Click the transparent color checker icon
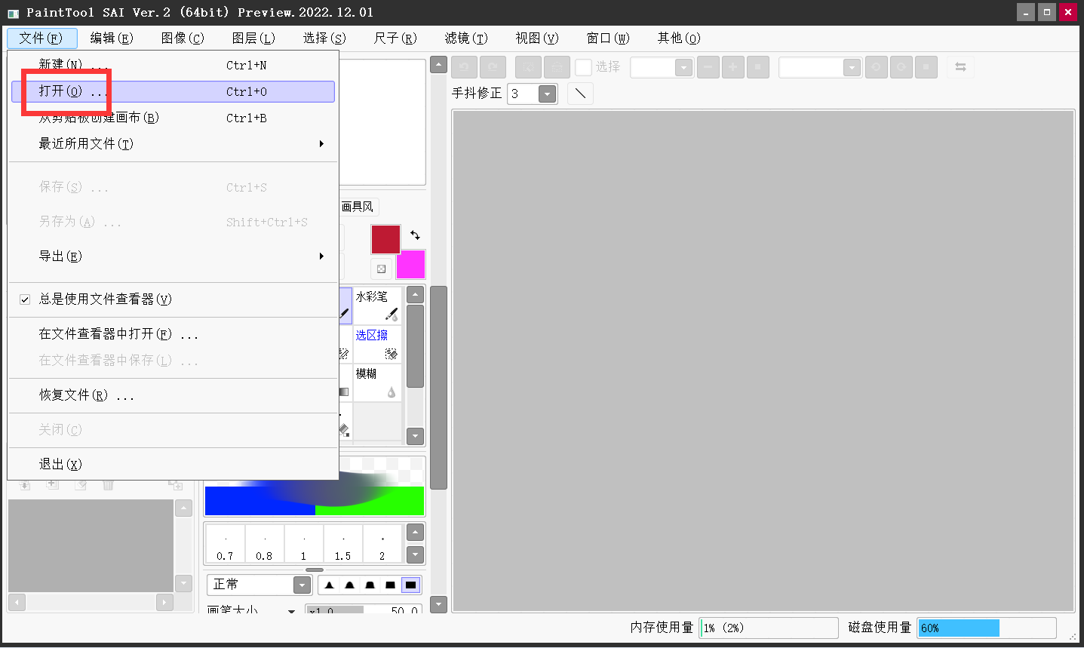The image size is (1084, 648). tap(381, 269)
